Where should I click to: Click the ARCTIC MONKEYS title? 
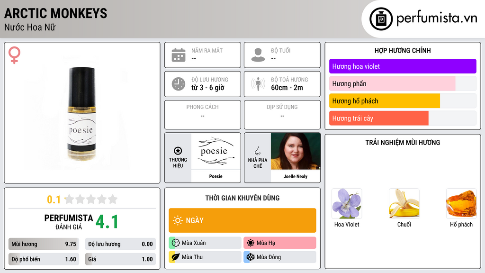pyautogui.click(x=56, y=13)
